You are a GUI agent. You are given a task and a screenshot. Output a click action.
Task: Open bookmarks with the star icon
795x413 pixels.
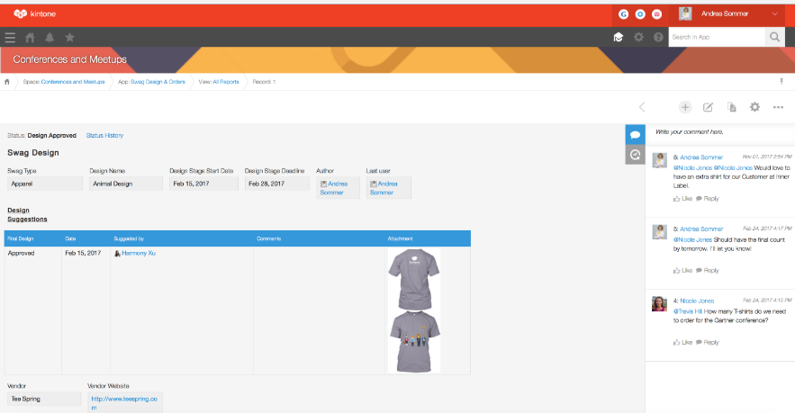point(69,37)
